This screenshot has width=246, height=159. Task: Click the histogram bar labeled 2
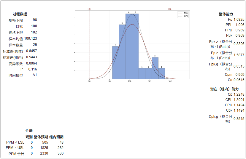(x=155, y=68)
